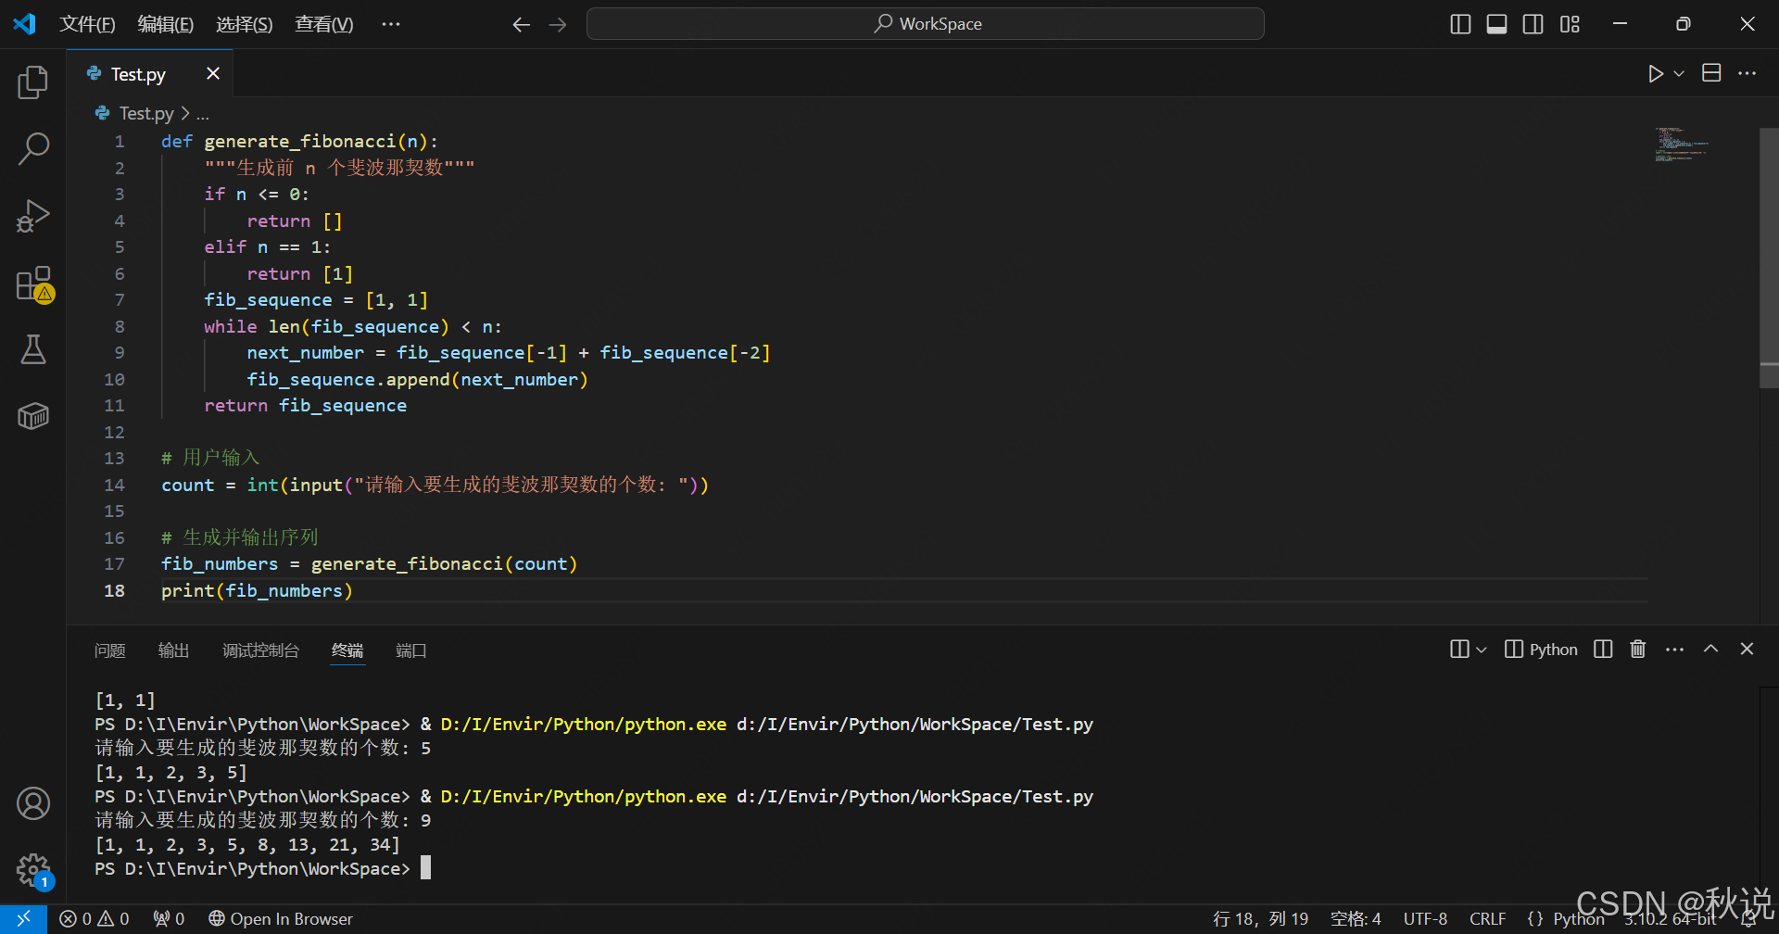Click Test.py in the breadcrumb
1779x934 pixels.
(x=146, y=113)
